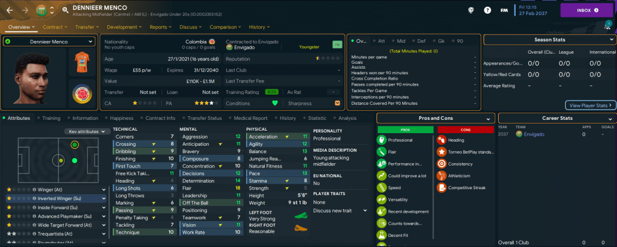Expand the Key attributes dropdown
The width and height of the screenshot is (617, 247).
click(87, 131)
